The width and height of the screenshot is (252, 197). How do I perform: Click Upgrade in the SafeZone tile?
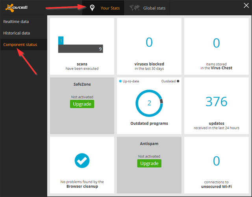point(82,104)
